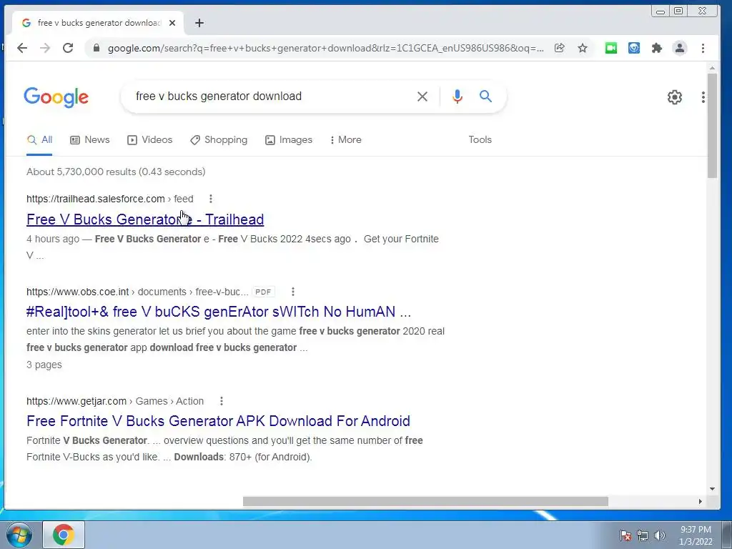The height and width of the screenshot is (549, 732).
Task: Click the scroll right arrow
Action: click(700, 501)
